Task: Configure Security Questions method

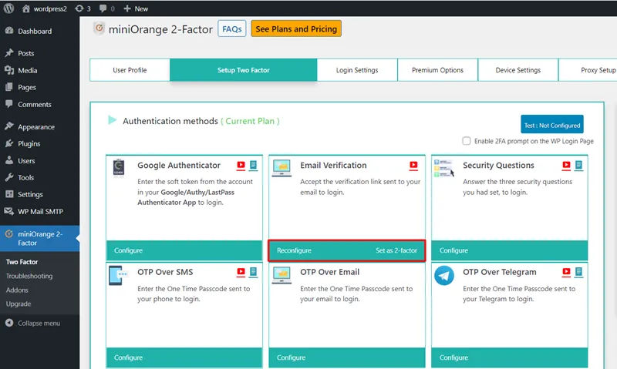Action: (453, 250)
